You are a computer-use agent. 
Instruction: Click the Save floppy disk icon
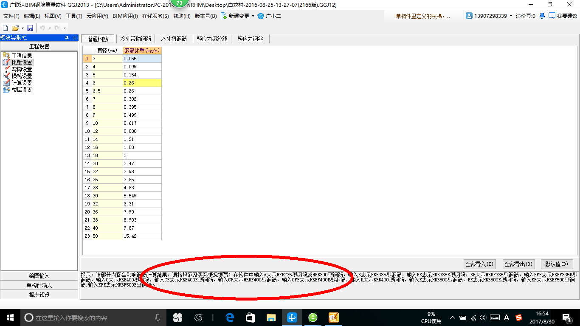coord(30,28)
